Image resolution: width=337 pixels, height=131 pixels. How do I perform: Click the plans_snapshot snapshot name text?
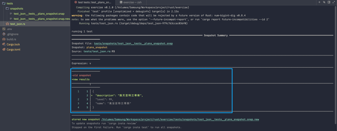(97, 47)
